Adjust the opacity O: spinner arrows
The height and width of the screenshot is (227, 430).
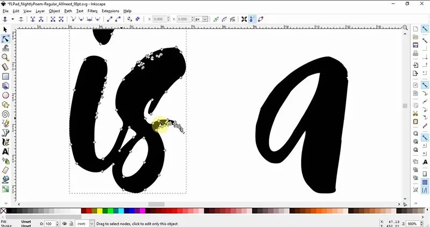[x=58, y=223]
